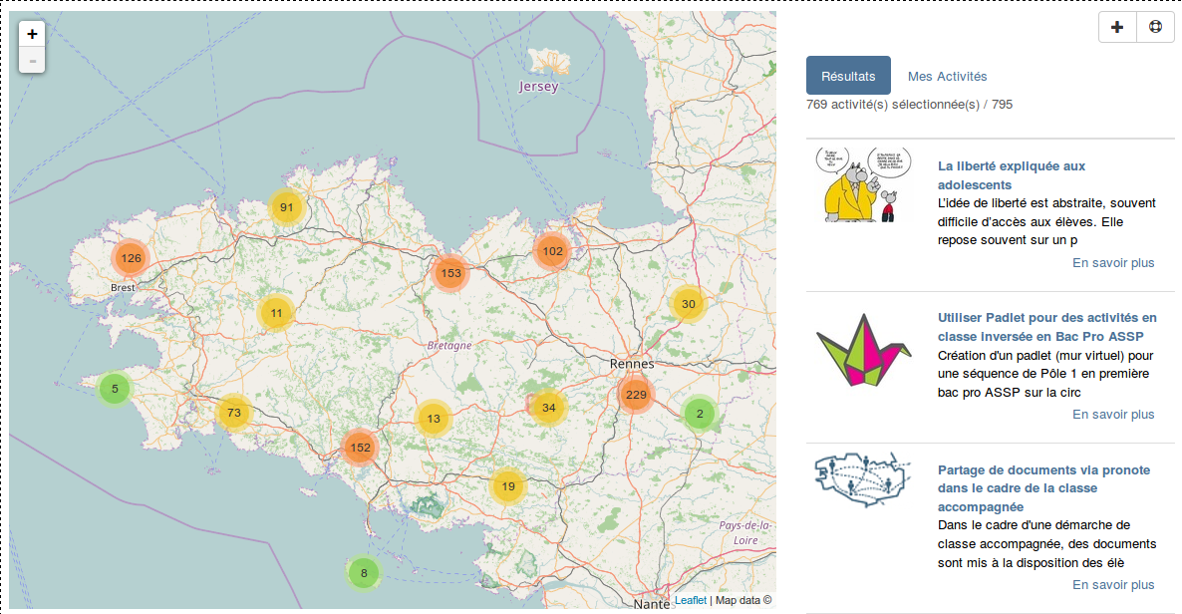This screenshot has height=614, width=1182.
Task: Click the origami bird thumbnail
Action: pos(863,351)
